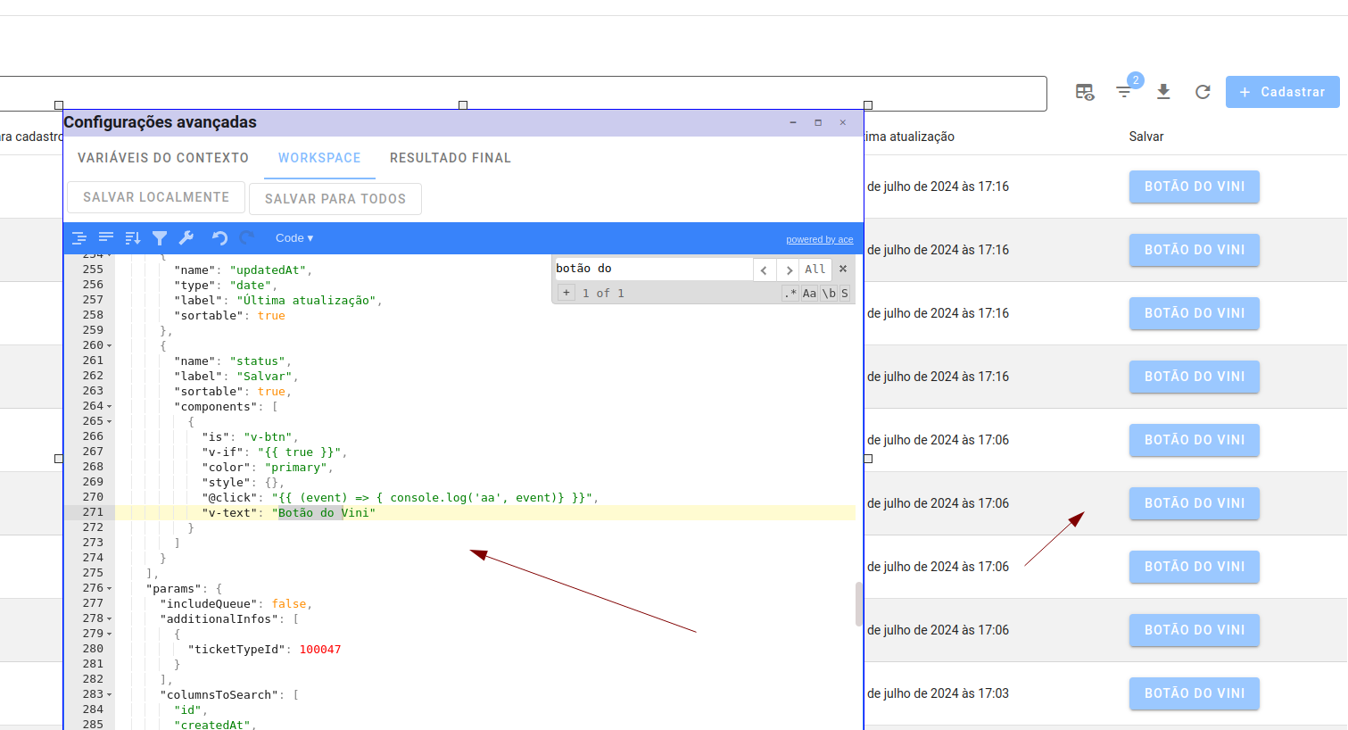Go to previous search match
1348x730 pixels.
point(765,270)
